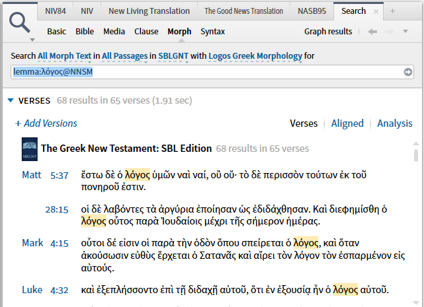The width and height of the screenshot is (424, 307).
Task: Open SBLGNT resource selector
Action: (173, 56)
